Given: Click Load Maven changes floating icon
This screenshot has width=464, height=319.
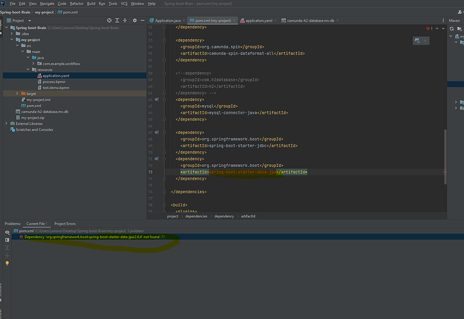Looking at the screenshot, I should point(417,41).
